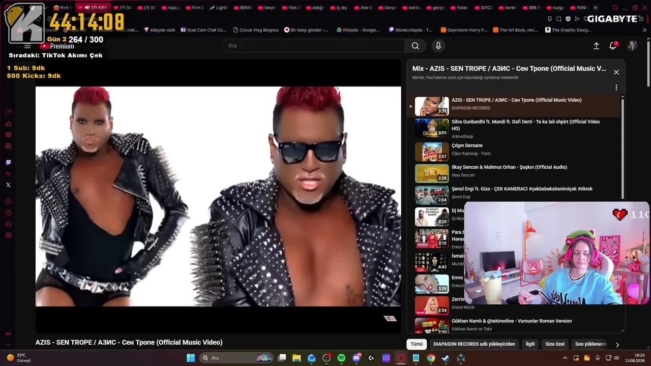Switch to the SITCO browser tab

[484, 8]
